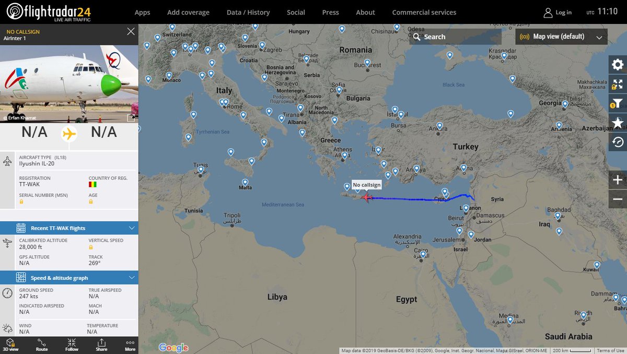The width and height of the screenshot is (627, 354).
Task: Click the Ilyushin IL-20 aircraft type
Action: [x=37, y=163]
